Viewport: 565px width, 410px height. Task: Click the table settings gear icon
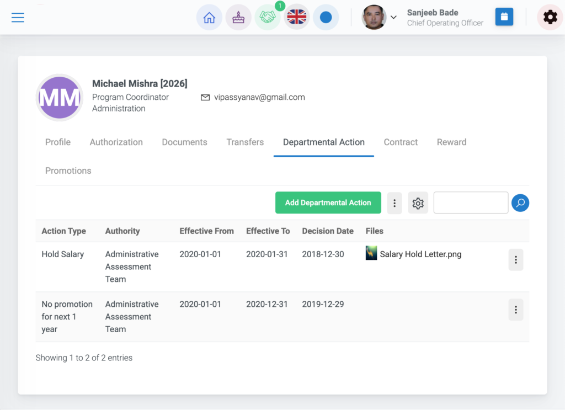tap(418, 203)
